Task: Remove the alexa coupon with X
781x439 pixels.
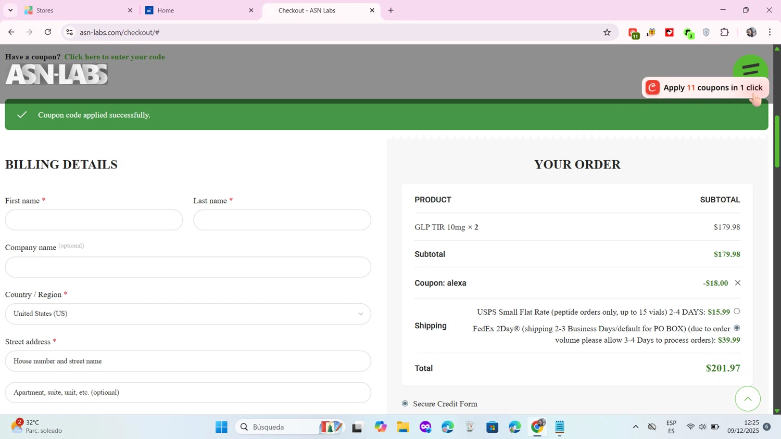Action: 738,283
